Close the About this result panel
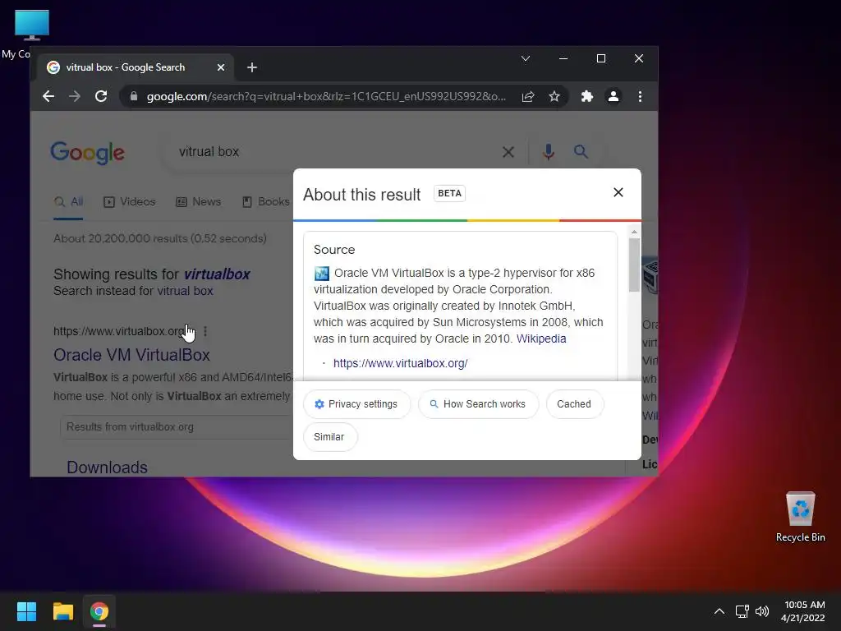Screen dimensions: 841x631 [x=618, y=192]
